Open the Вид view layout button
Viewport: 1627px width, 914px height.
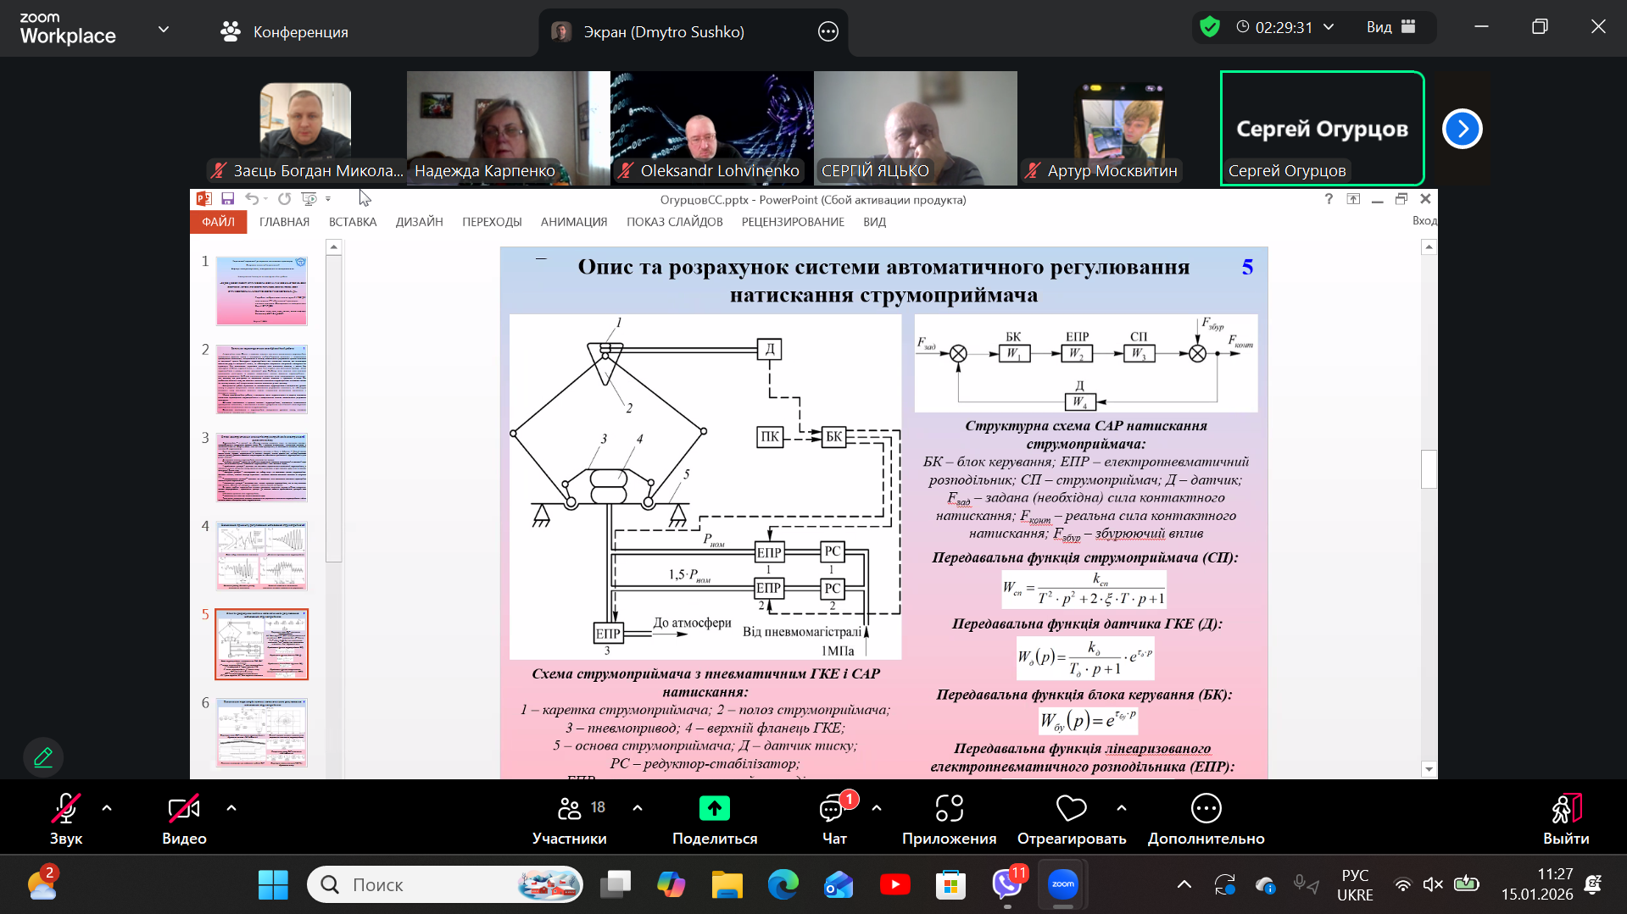(1390, 27)
